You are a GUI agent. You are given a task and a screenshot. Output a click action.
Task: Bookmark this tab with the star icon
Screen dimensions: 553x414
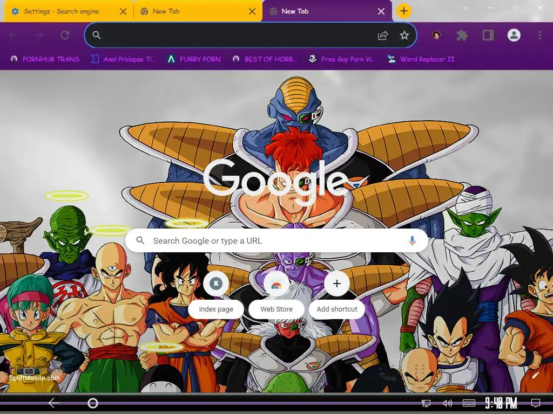[404, 35]
